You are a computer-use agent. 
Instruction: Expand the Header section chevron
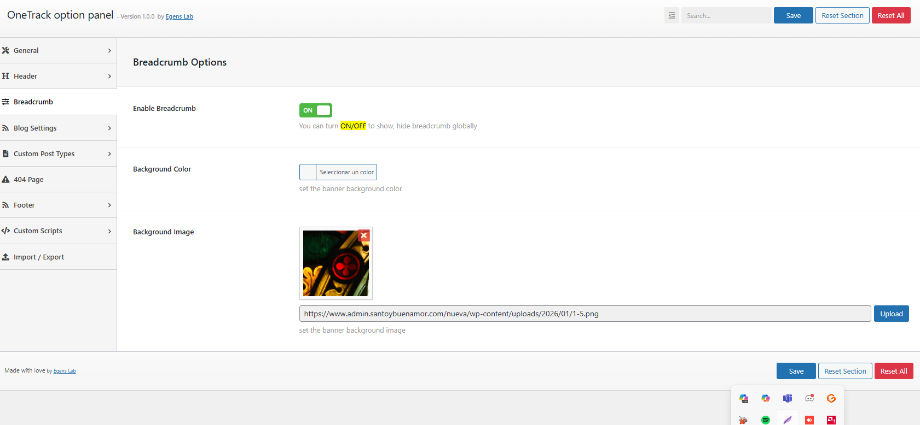pos(109,76)
